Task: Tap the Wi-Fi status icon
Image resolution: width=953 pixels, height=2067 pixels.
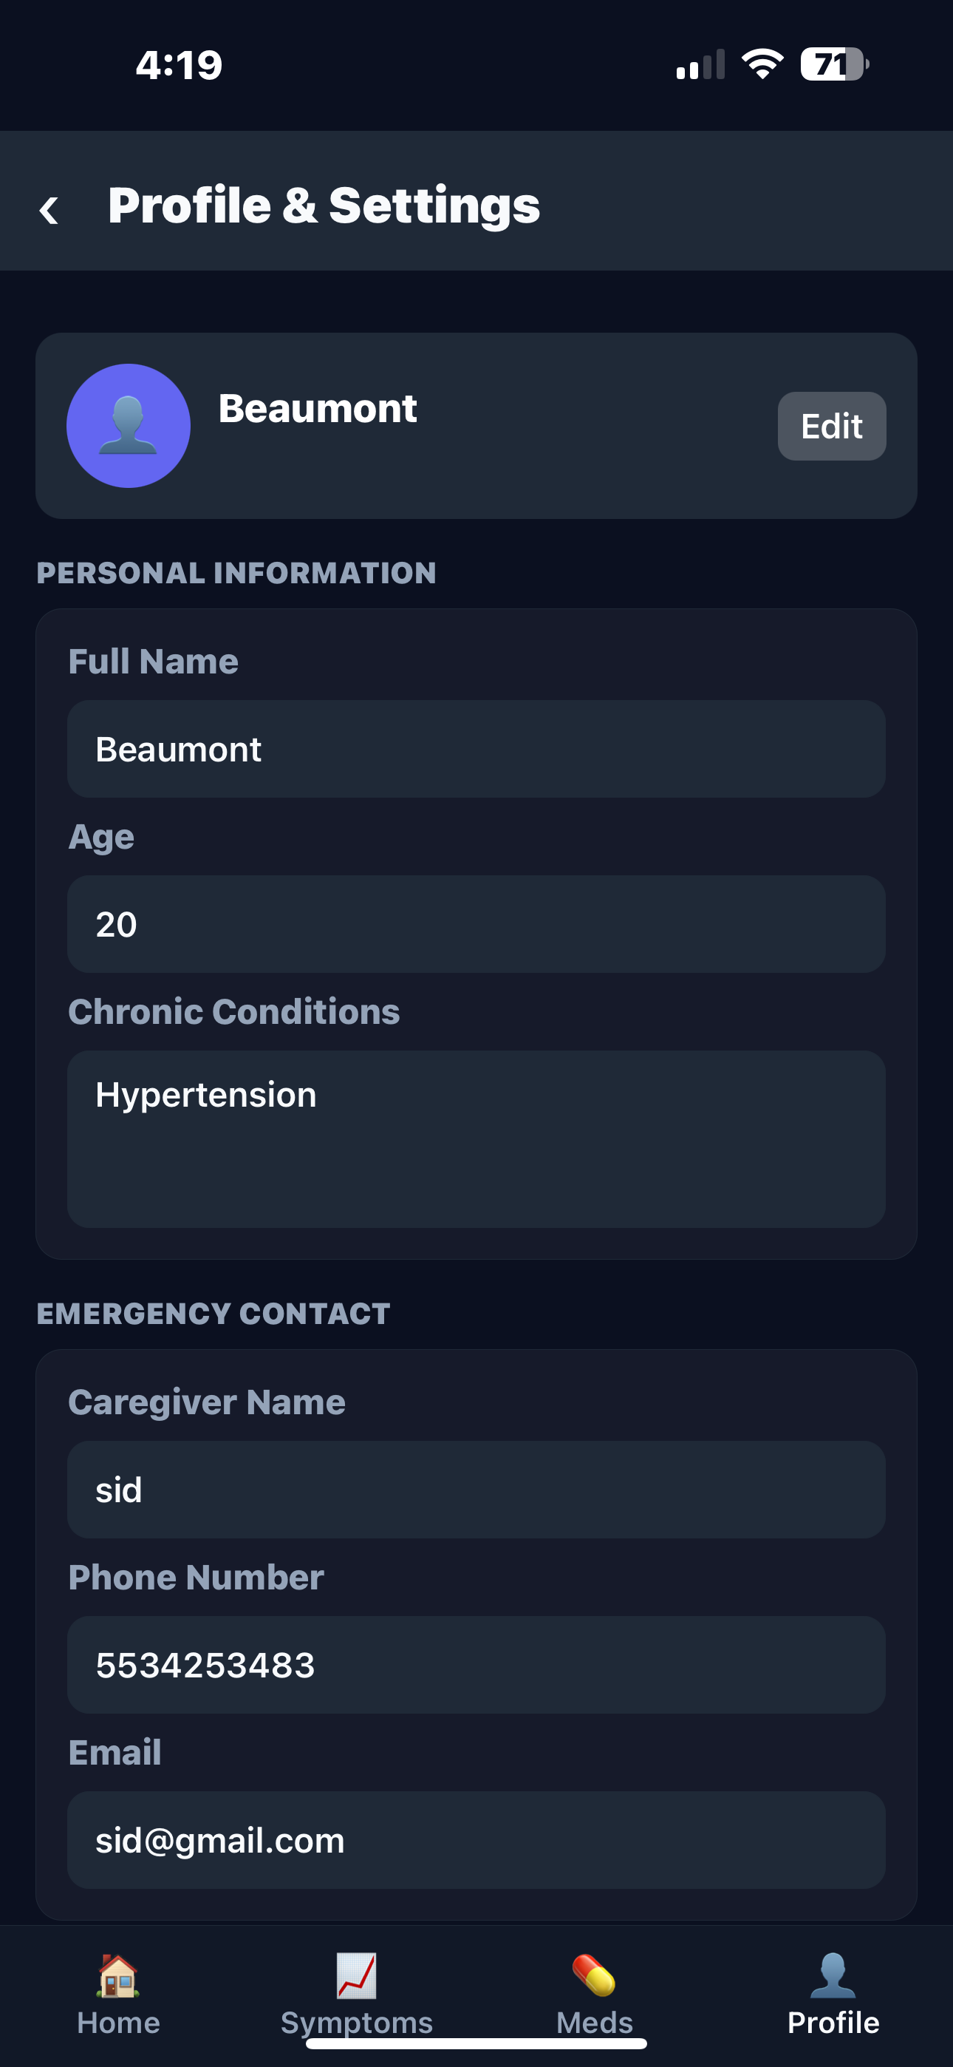Action: tap(762, 64)
